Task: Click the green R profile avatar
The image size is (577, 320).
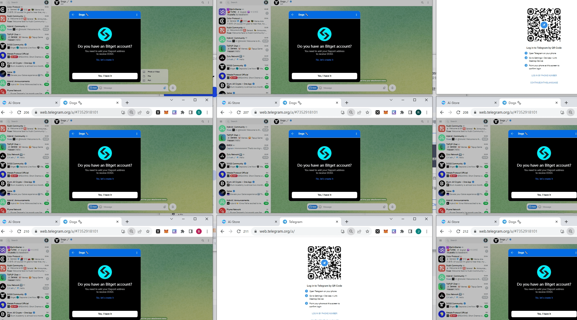Action: click(418, 112)
